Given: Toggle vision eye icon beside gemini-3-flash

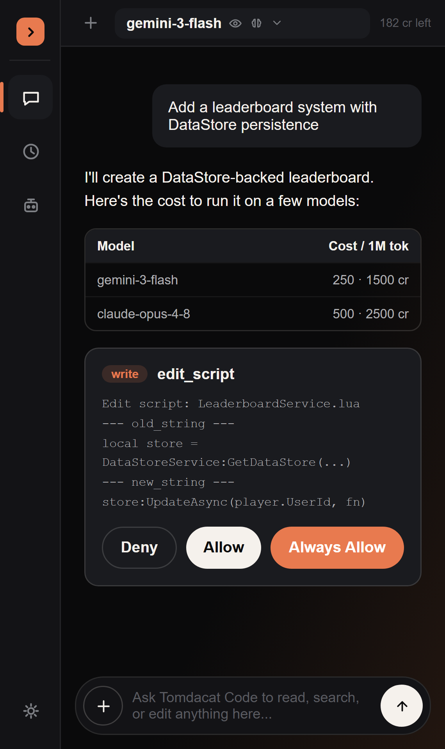Looking at the screenshot, I should coord(235,23).
